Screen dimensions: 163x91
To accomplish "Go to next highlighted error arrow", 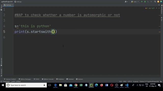I will [x=159, y=8].
